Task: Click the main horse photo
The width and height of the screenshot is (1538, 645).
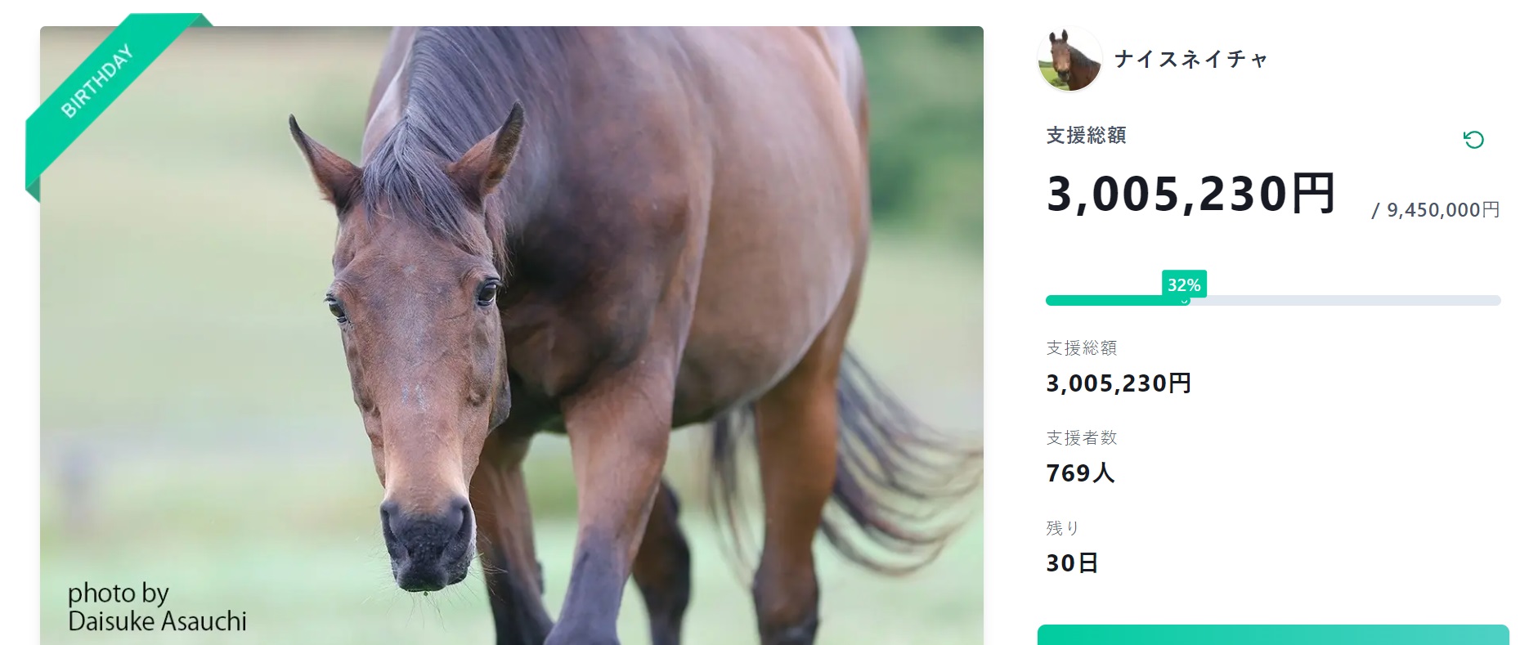Action: coord(572,327)
